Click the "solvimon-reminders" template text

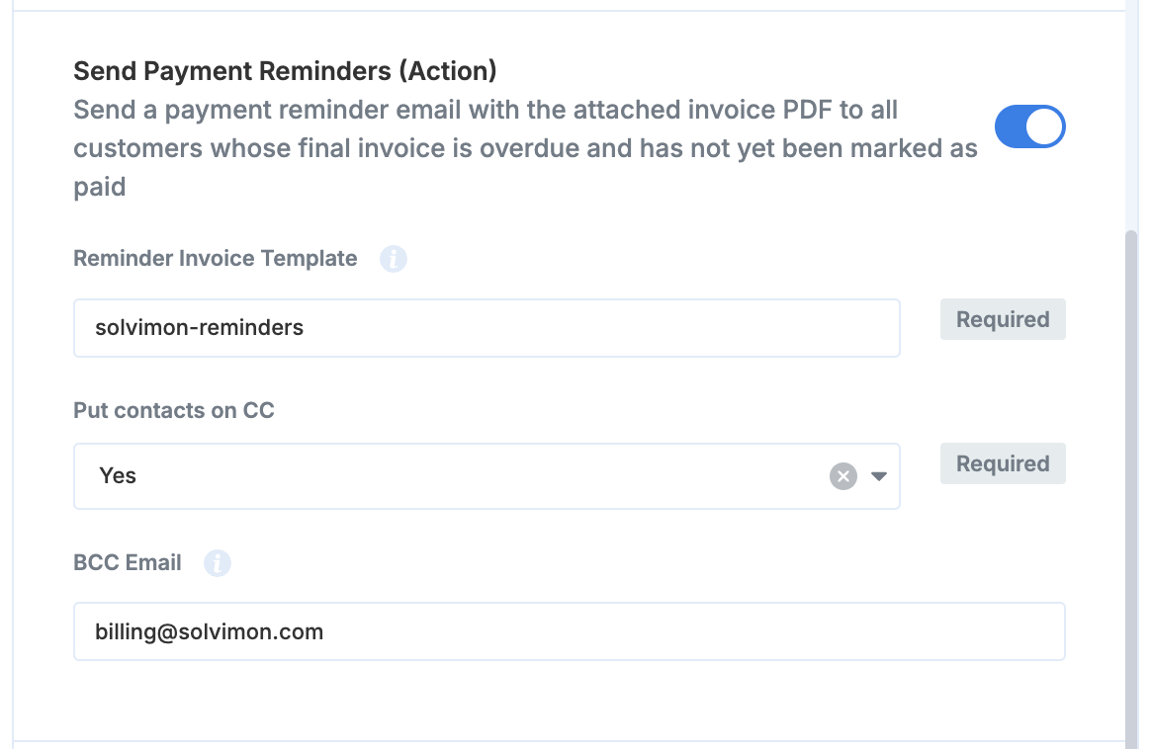(x=199, y=328)
